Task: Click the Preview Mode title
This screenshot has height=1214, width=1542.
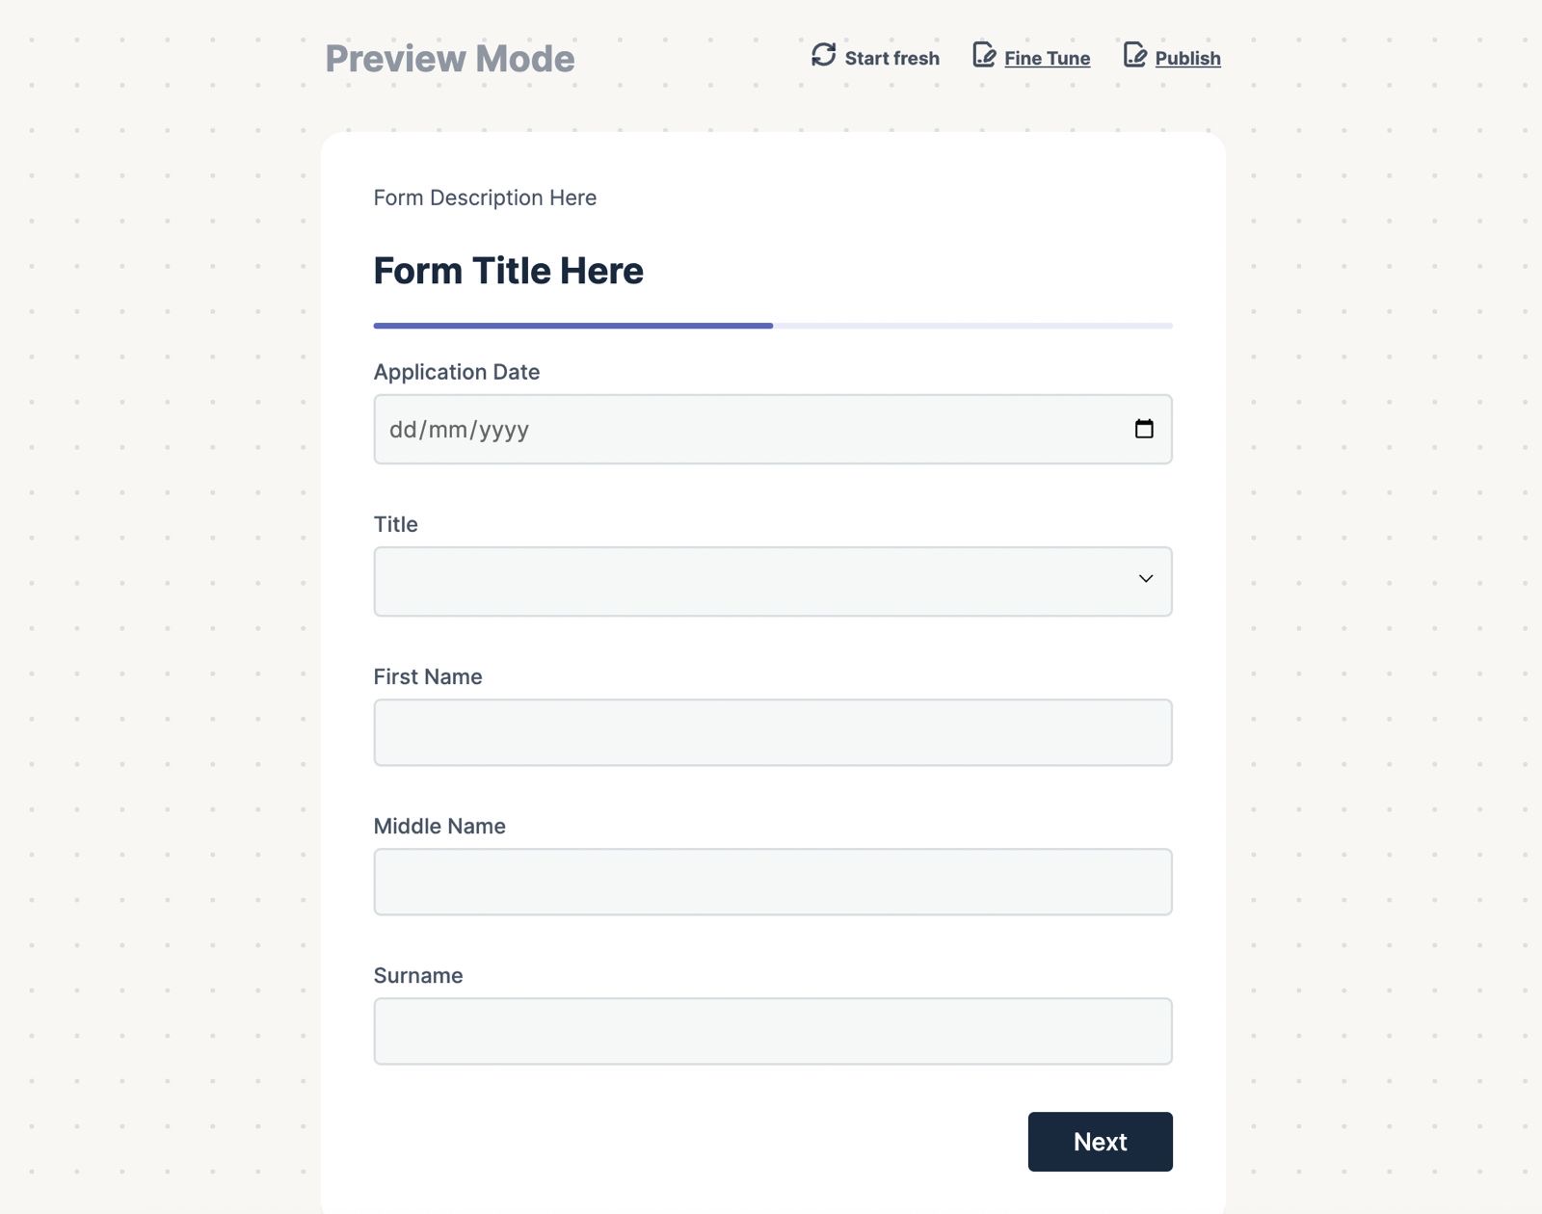Action: 449,59
